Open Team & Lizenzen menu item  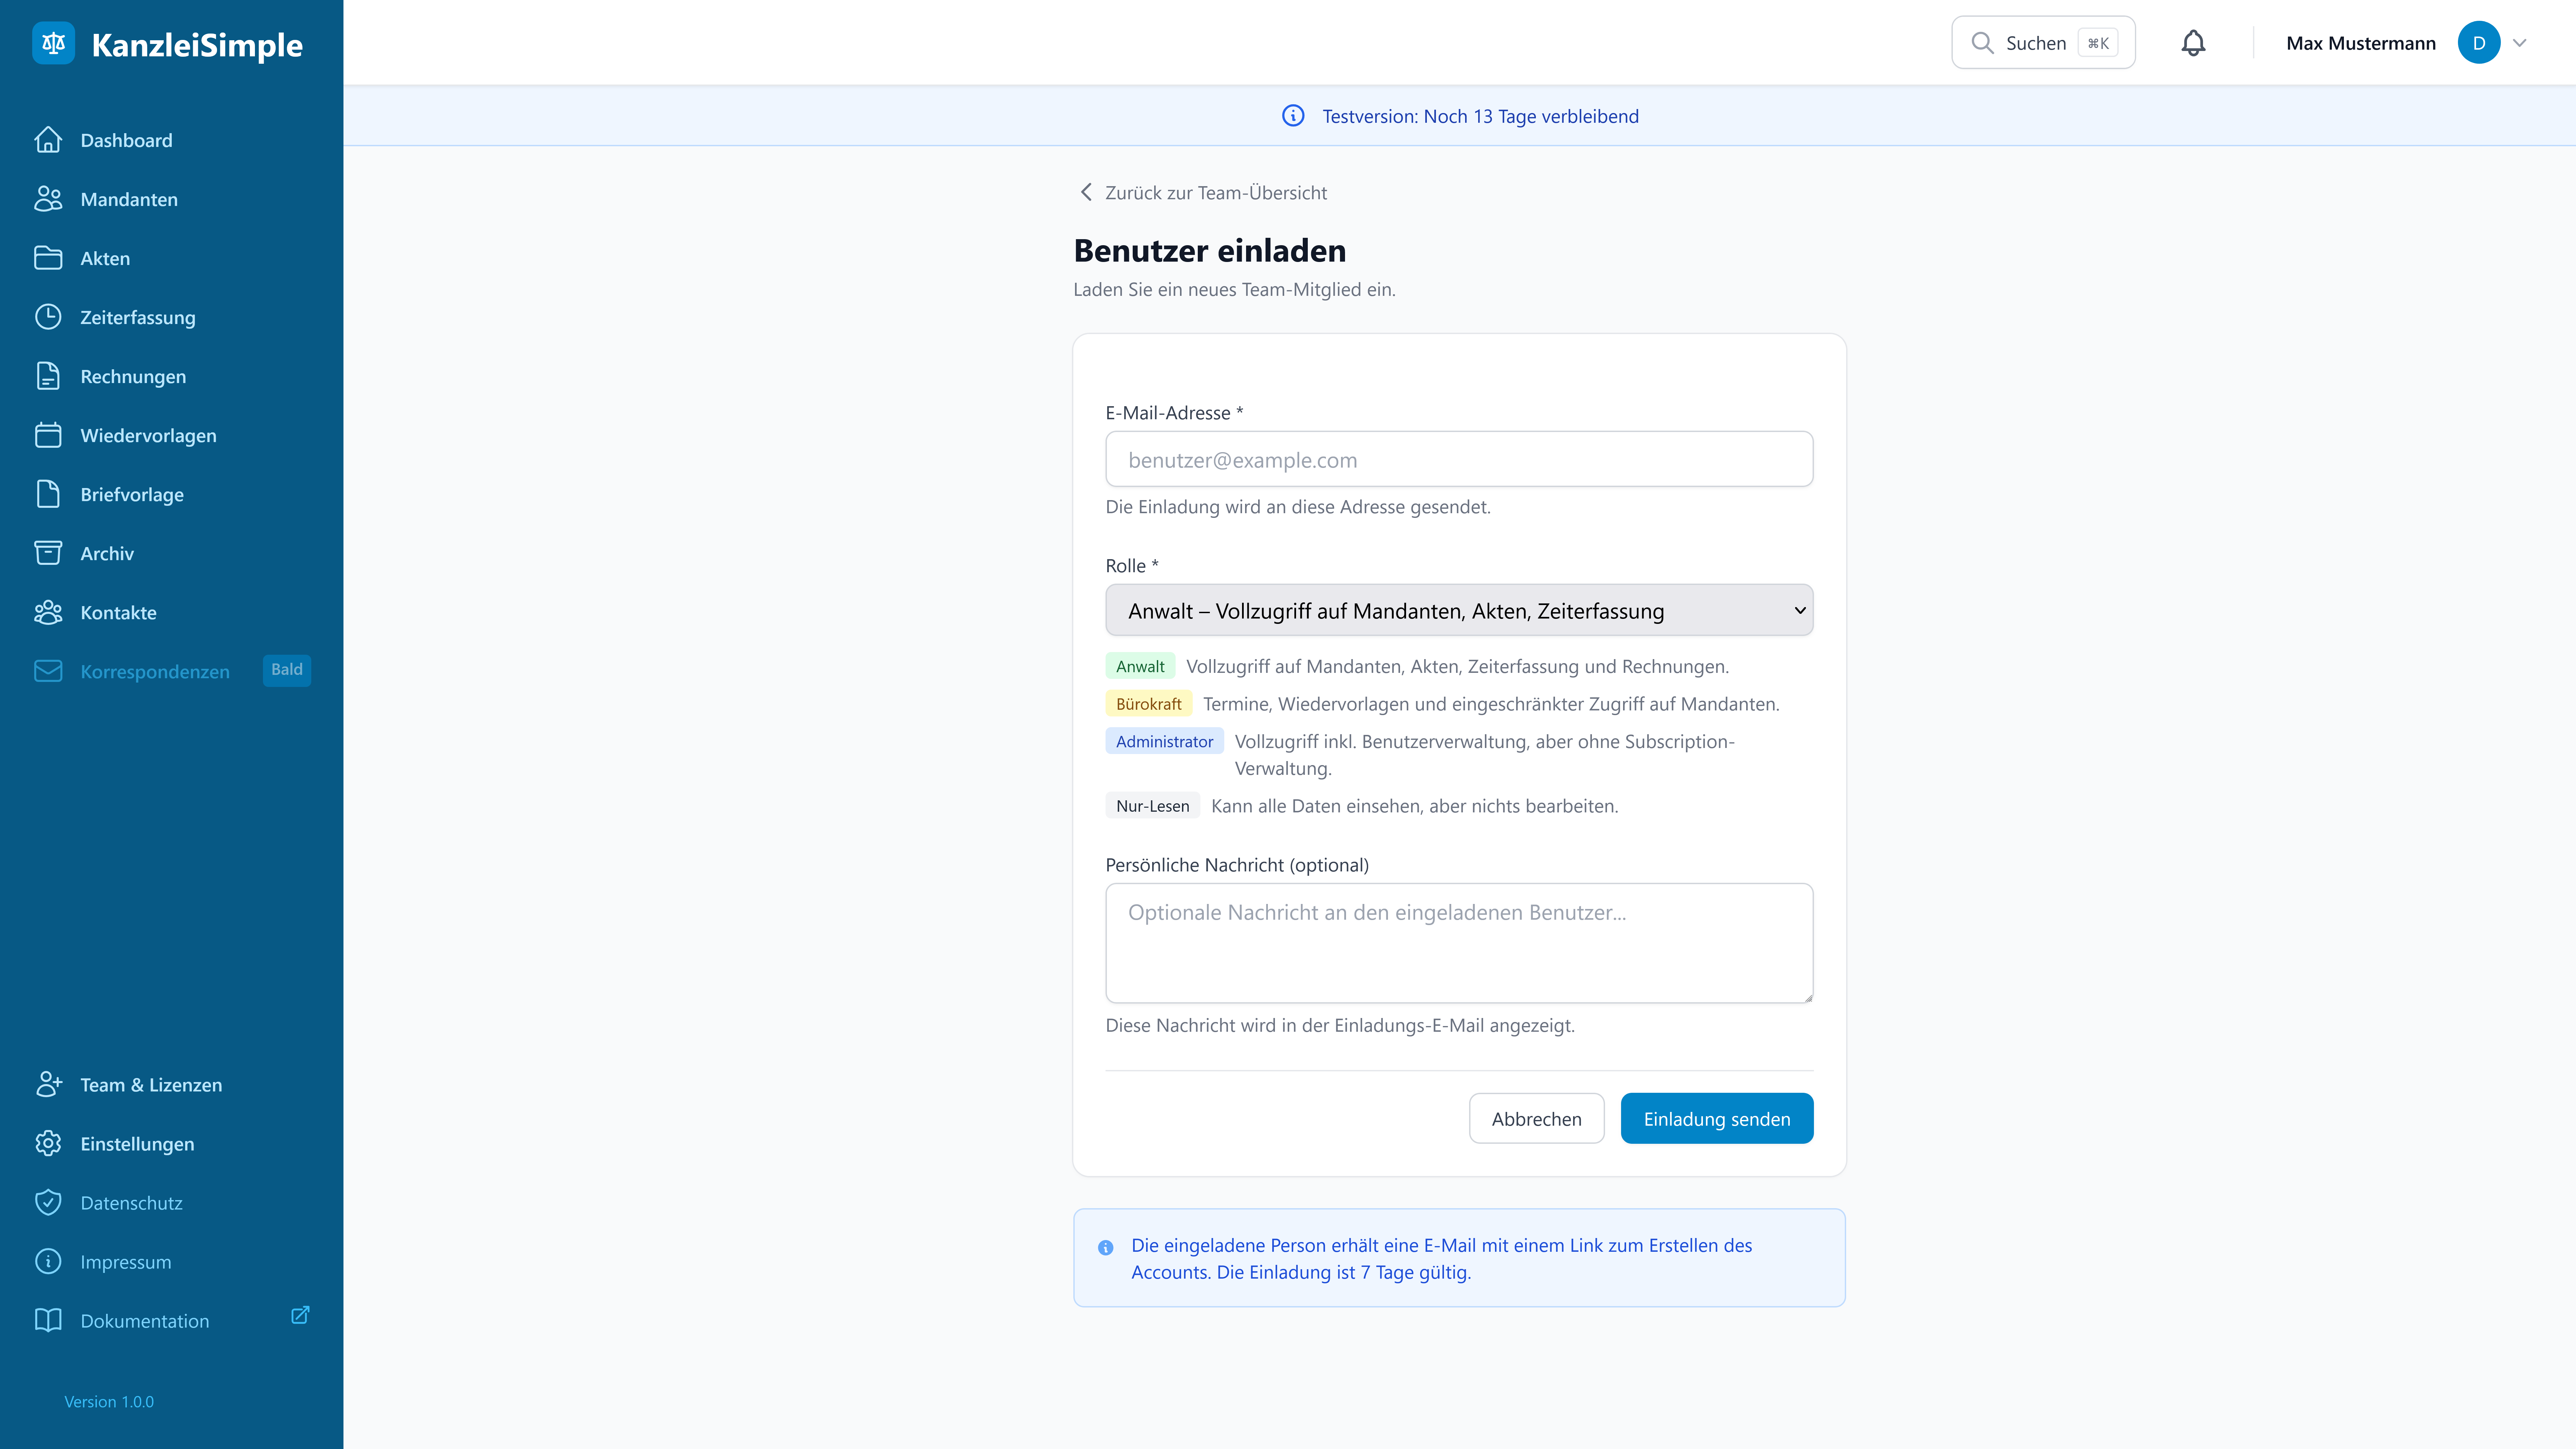151,1085
